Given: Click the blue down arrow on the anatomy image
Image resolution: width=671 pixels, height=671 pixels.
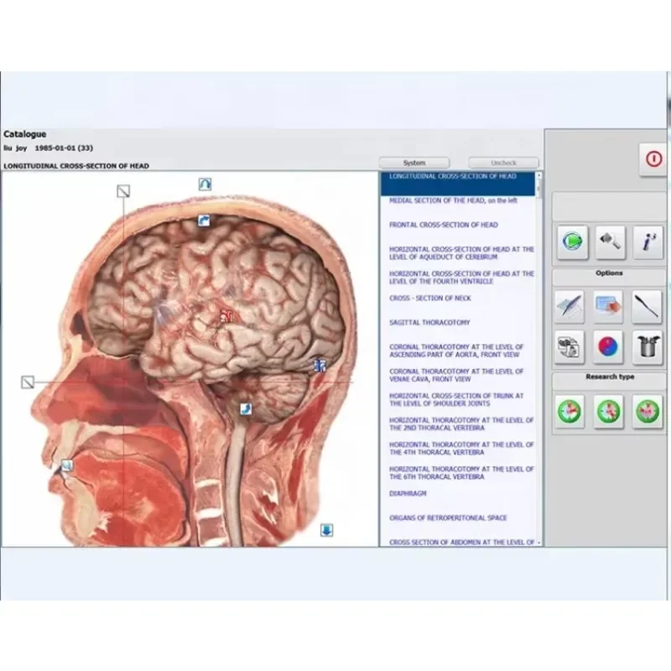Looking at the screenshot, I should tap(325, 532).
